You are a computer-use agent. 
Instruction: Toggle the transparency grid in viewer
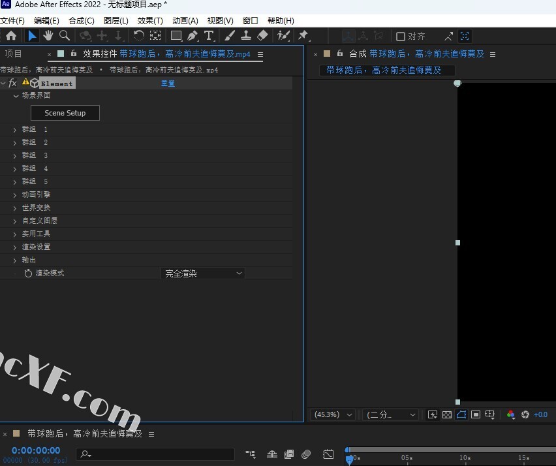447,414
